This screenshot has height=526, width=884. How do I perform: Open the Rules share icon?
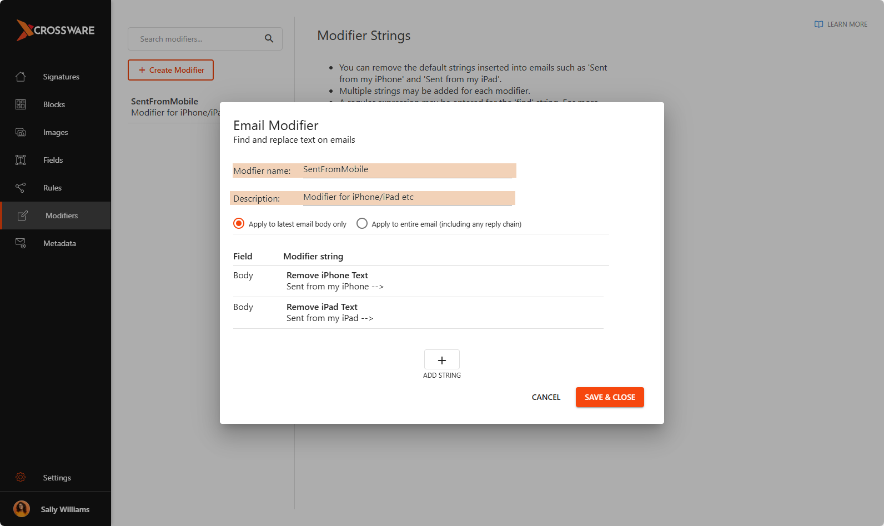pyautogui.click(x=21, y=188)
